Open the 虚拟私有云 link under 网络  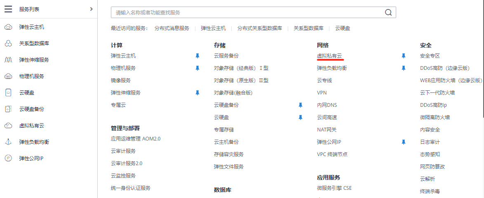click(329, 56)
